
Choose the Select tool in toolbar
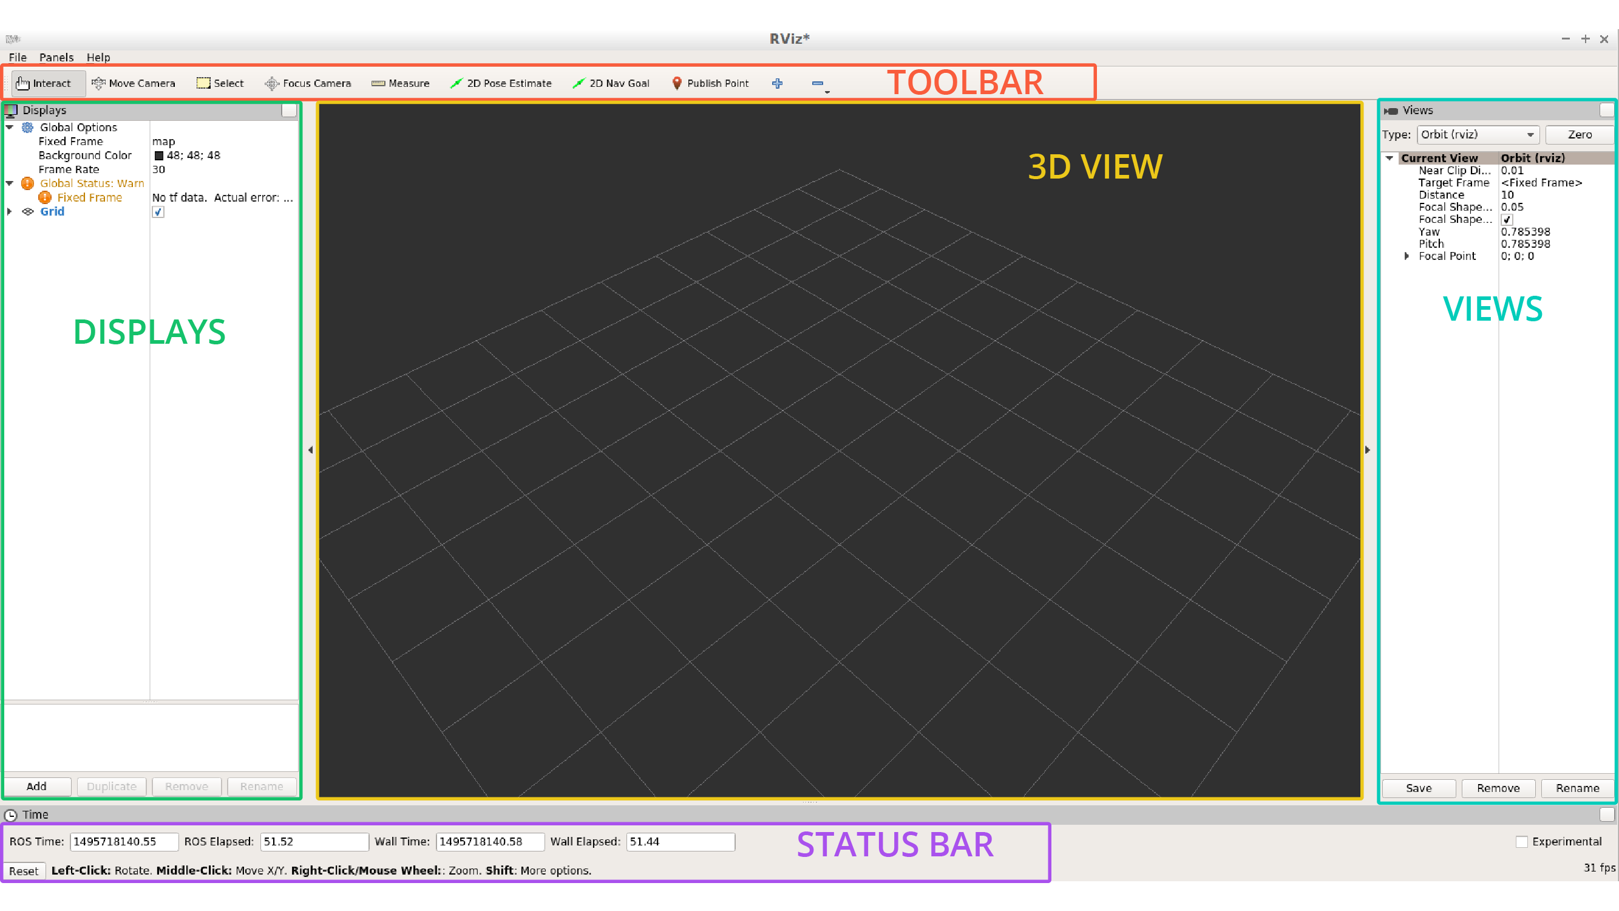(220, 83)
